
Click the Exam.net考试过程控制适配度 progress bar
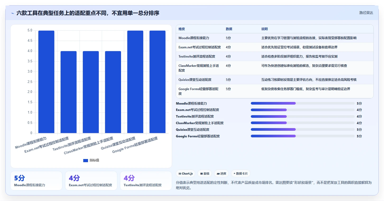point(303,110)
